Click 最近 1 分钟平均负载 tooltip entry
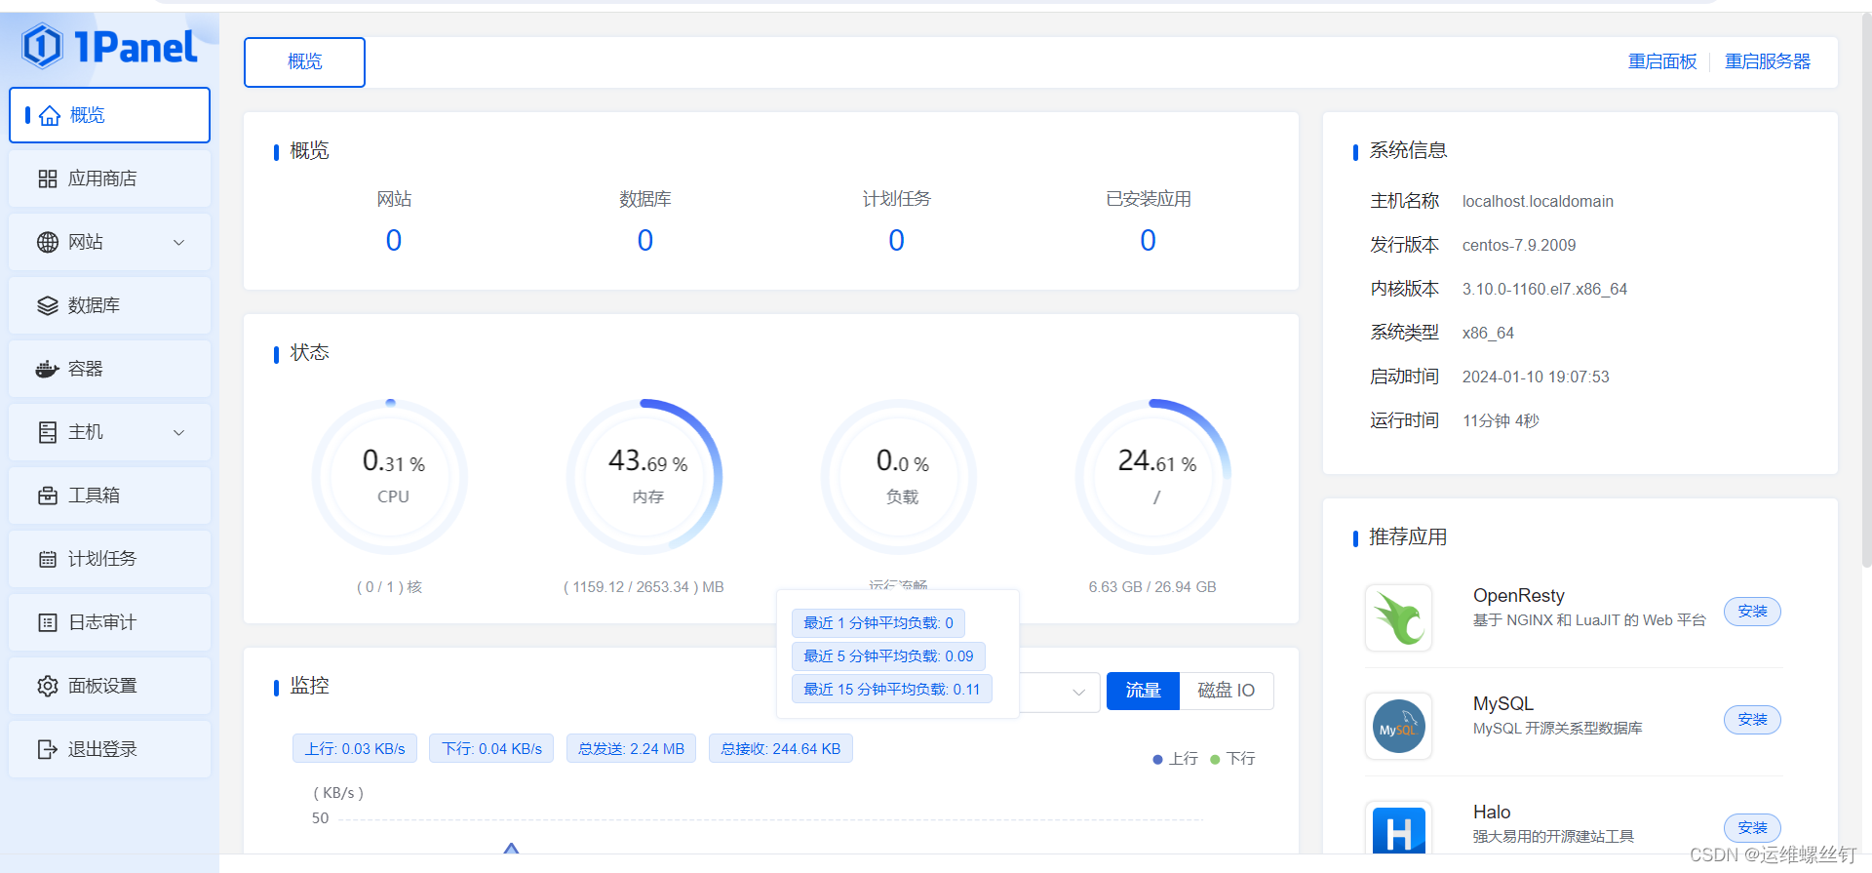The image size is (1872, 873). pyautogui.click(x=878, y=623)
